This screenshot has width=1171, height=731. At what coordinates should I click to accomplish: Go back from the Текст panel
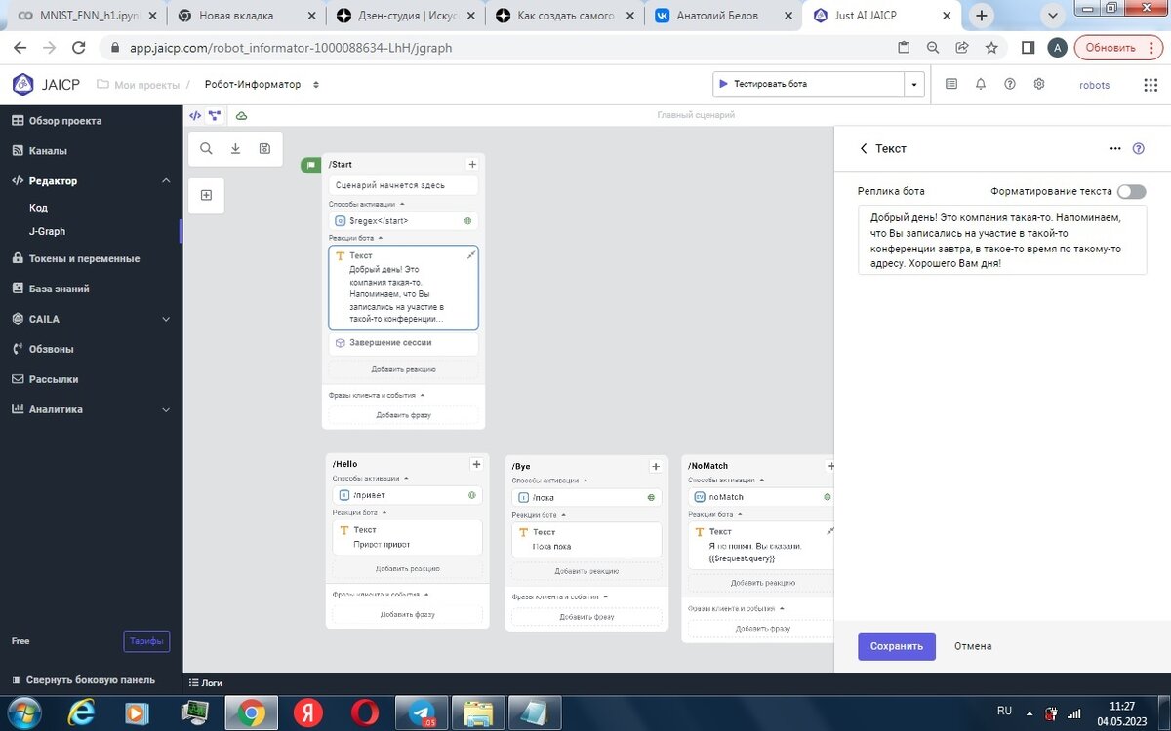(863, 149)
